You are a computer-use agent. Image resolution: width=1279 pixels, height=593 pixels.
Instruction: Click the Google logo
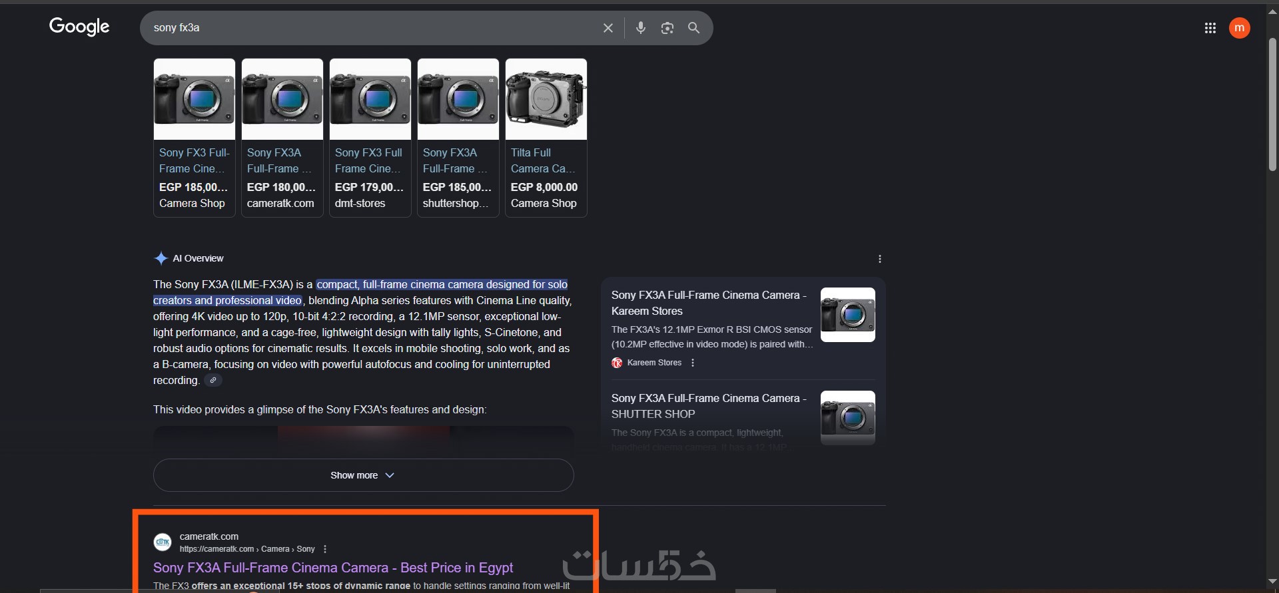point(79,27)
